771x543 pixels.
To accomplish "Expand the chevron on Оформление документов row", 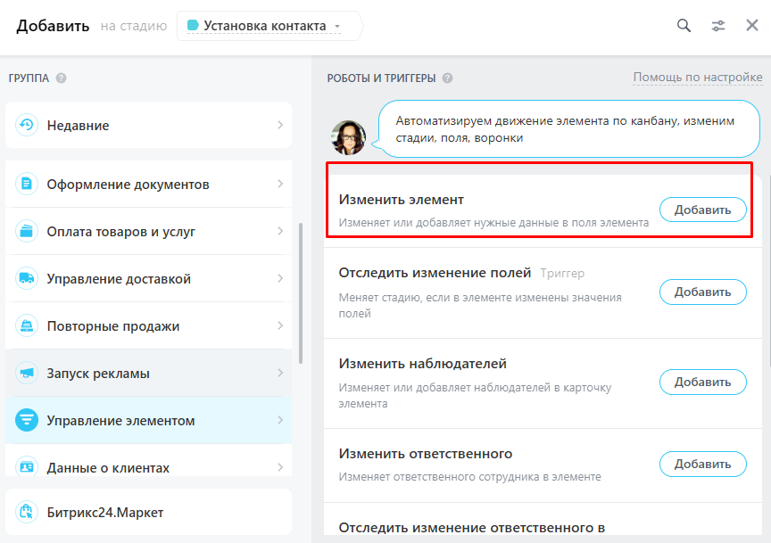I will point(280,184).
